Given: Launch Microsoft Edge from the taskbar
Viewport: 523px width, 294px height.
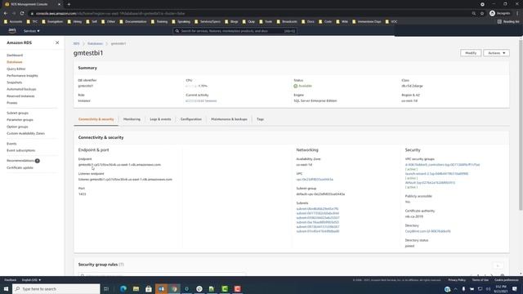Looking at the screenshot, I should [x=123, y=288].
